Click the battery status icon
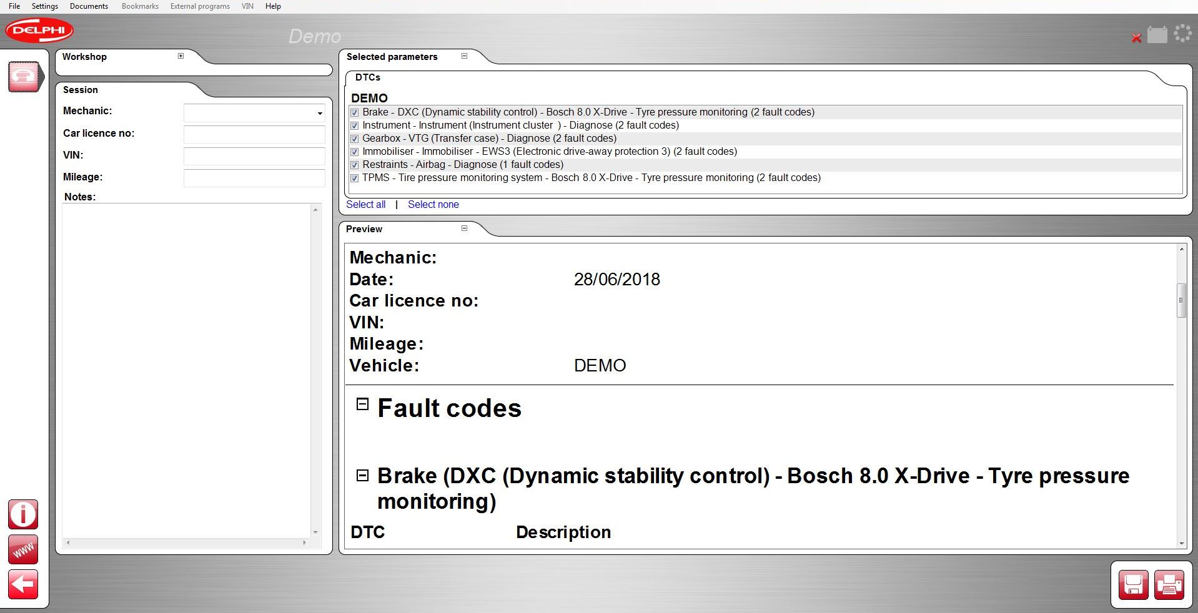The image size is (1198, 613). coord(1157,35)
